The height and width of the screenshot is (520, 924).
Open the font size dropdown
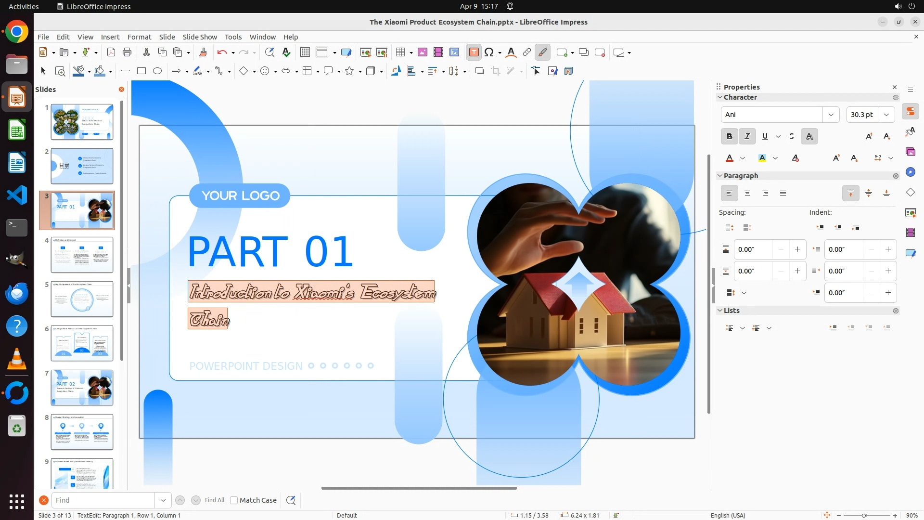pos(886,115)
